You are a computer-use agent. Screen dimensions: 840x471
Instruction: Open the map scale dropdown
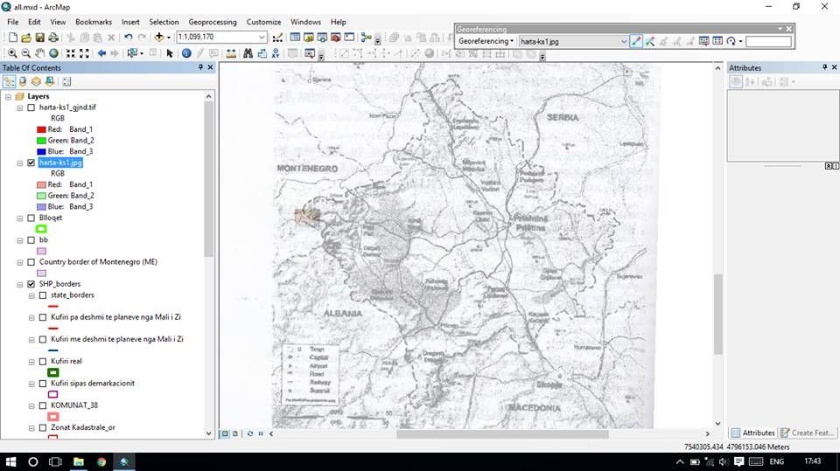click(262, 38)
